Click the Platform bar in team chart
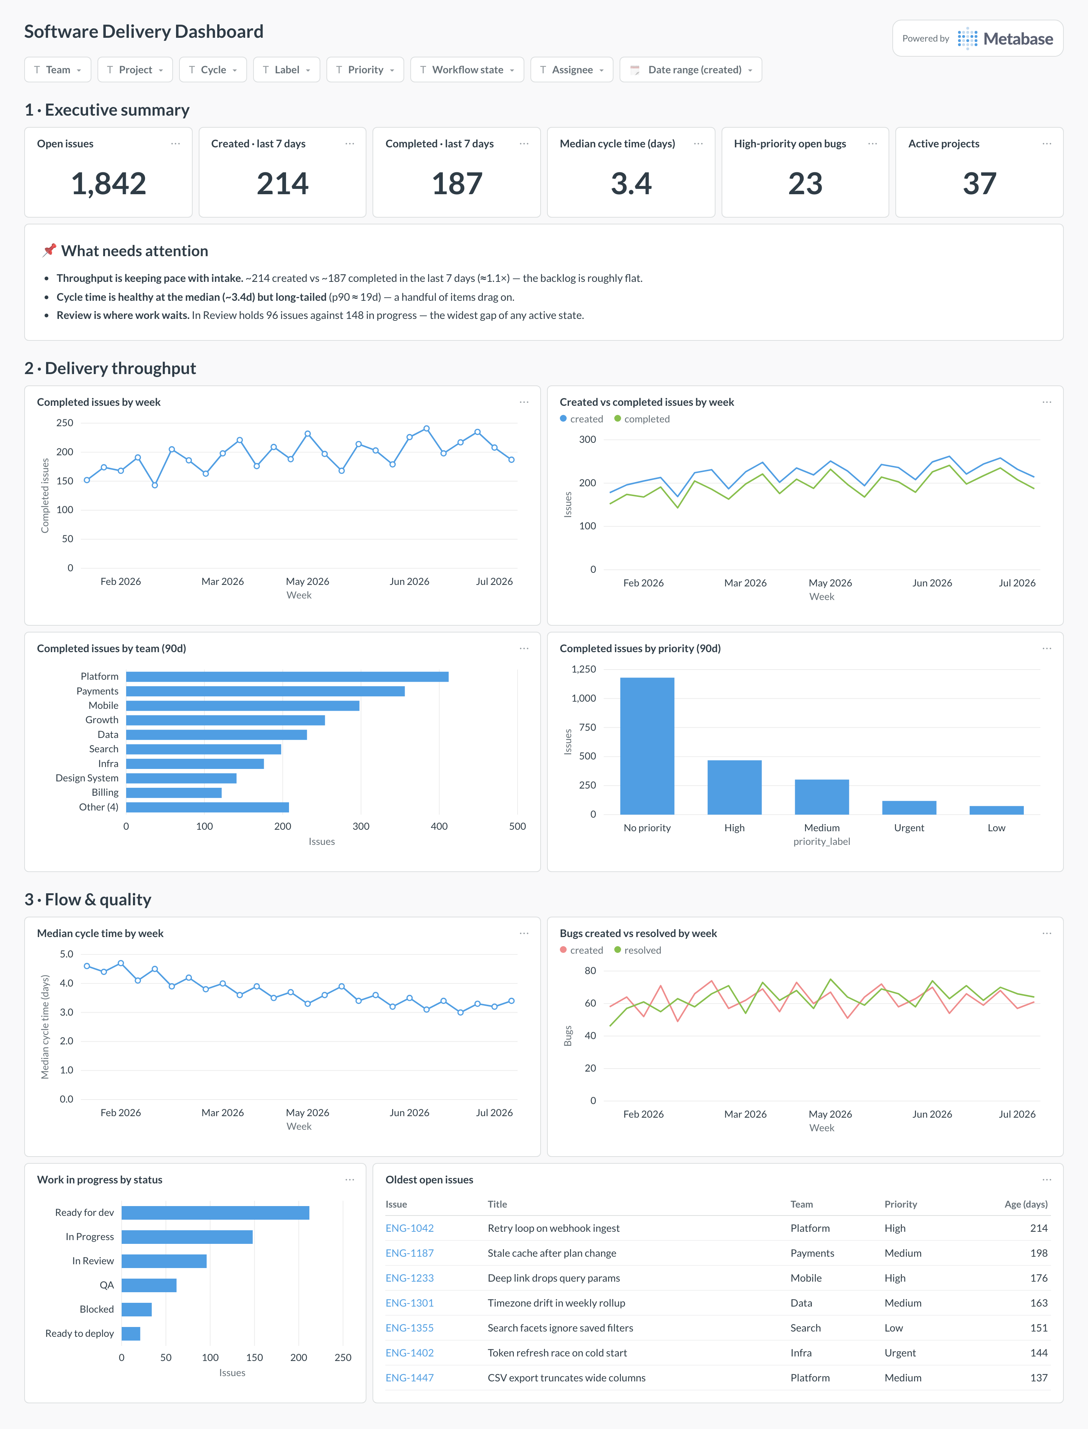 coord(287,676)
